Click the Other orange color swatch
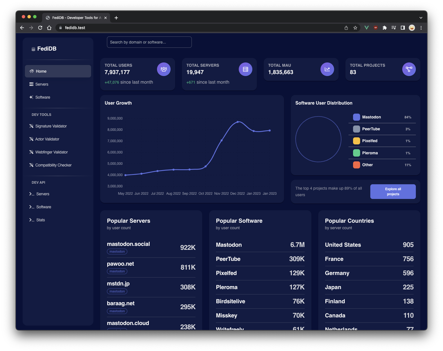Viewport: 443px width, 351px height. pos(356,165)
